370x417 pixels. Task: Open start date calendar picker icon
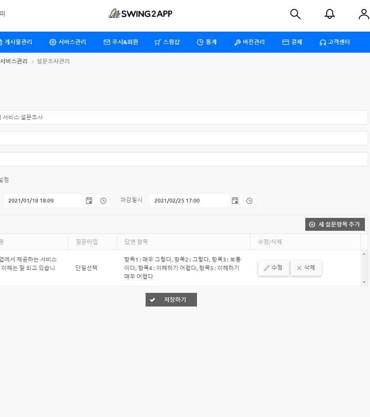[89, 201]
